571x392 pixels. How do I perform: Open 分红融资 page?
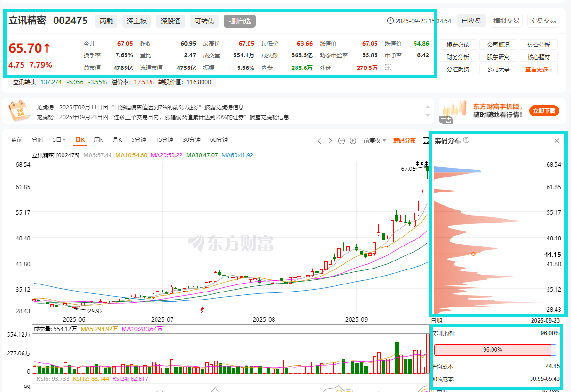click(458, 69)
